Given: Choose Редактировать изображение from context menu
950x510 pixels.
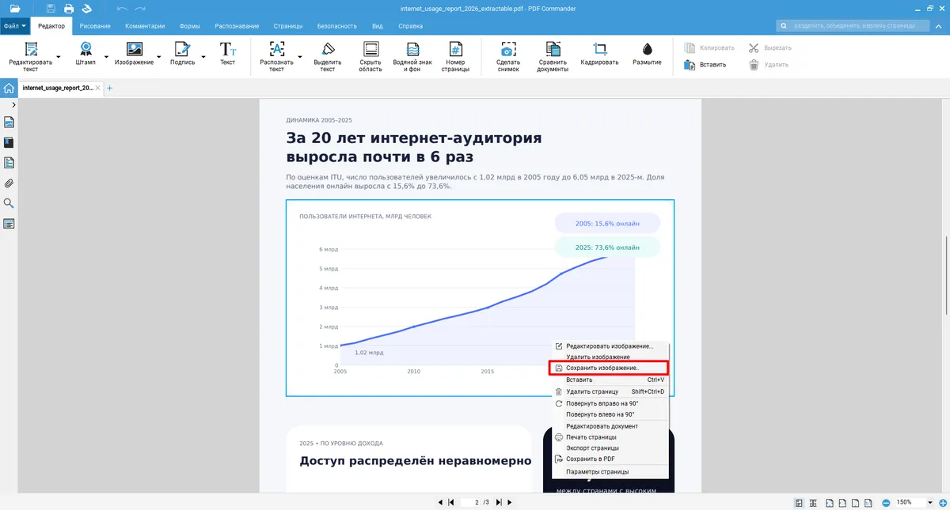Looking at the screenshot, I should coord(610,346).
